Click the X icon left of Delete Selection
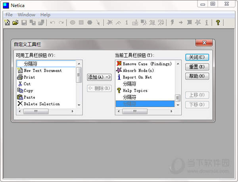Image resolution: width=238 pixels, height=182 pixels. [20, 104]
